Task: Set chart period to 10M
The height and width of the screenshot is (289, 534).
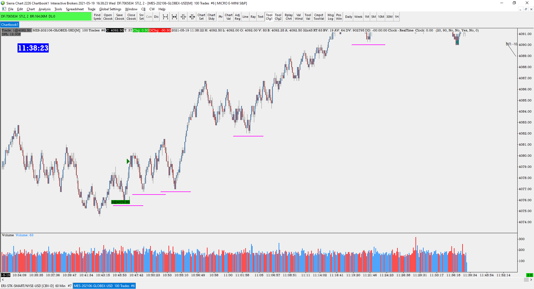Action: pos(381,17)
